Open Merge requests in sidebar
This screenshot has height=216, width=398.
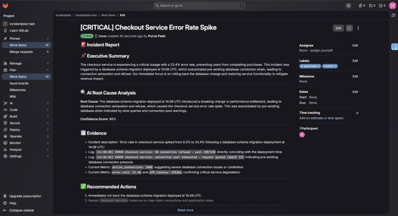click(26, 52)
